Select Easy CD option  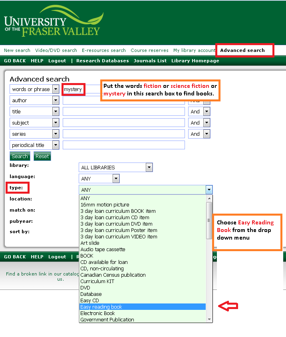pos(143,300)
